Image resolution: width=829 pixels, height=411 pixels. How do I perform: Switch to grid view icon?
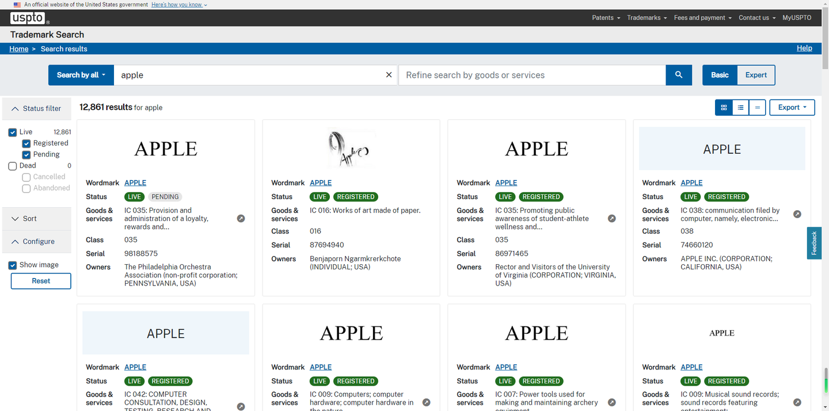tap(724, 107)
